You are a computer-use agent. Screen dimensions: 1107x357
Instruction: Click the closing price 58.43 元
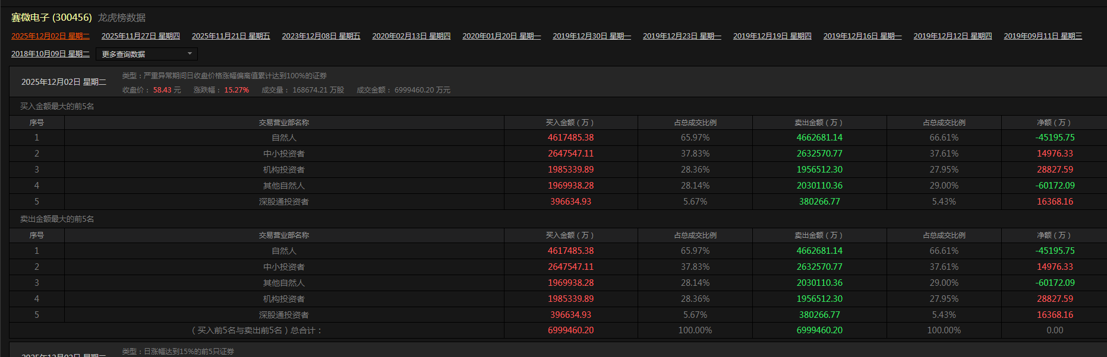pos(167,90)
